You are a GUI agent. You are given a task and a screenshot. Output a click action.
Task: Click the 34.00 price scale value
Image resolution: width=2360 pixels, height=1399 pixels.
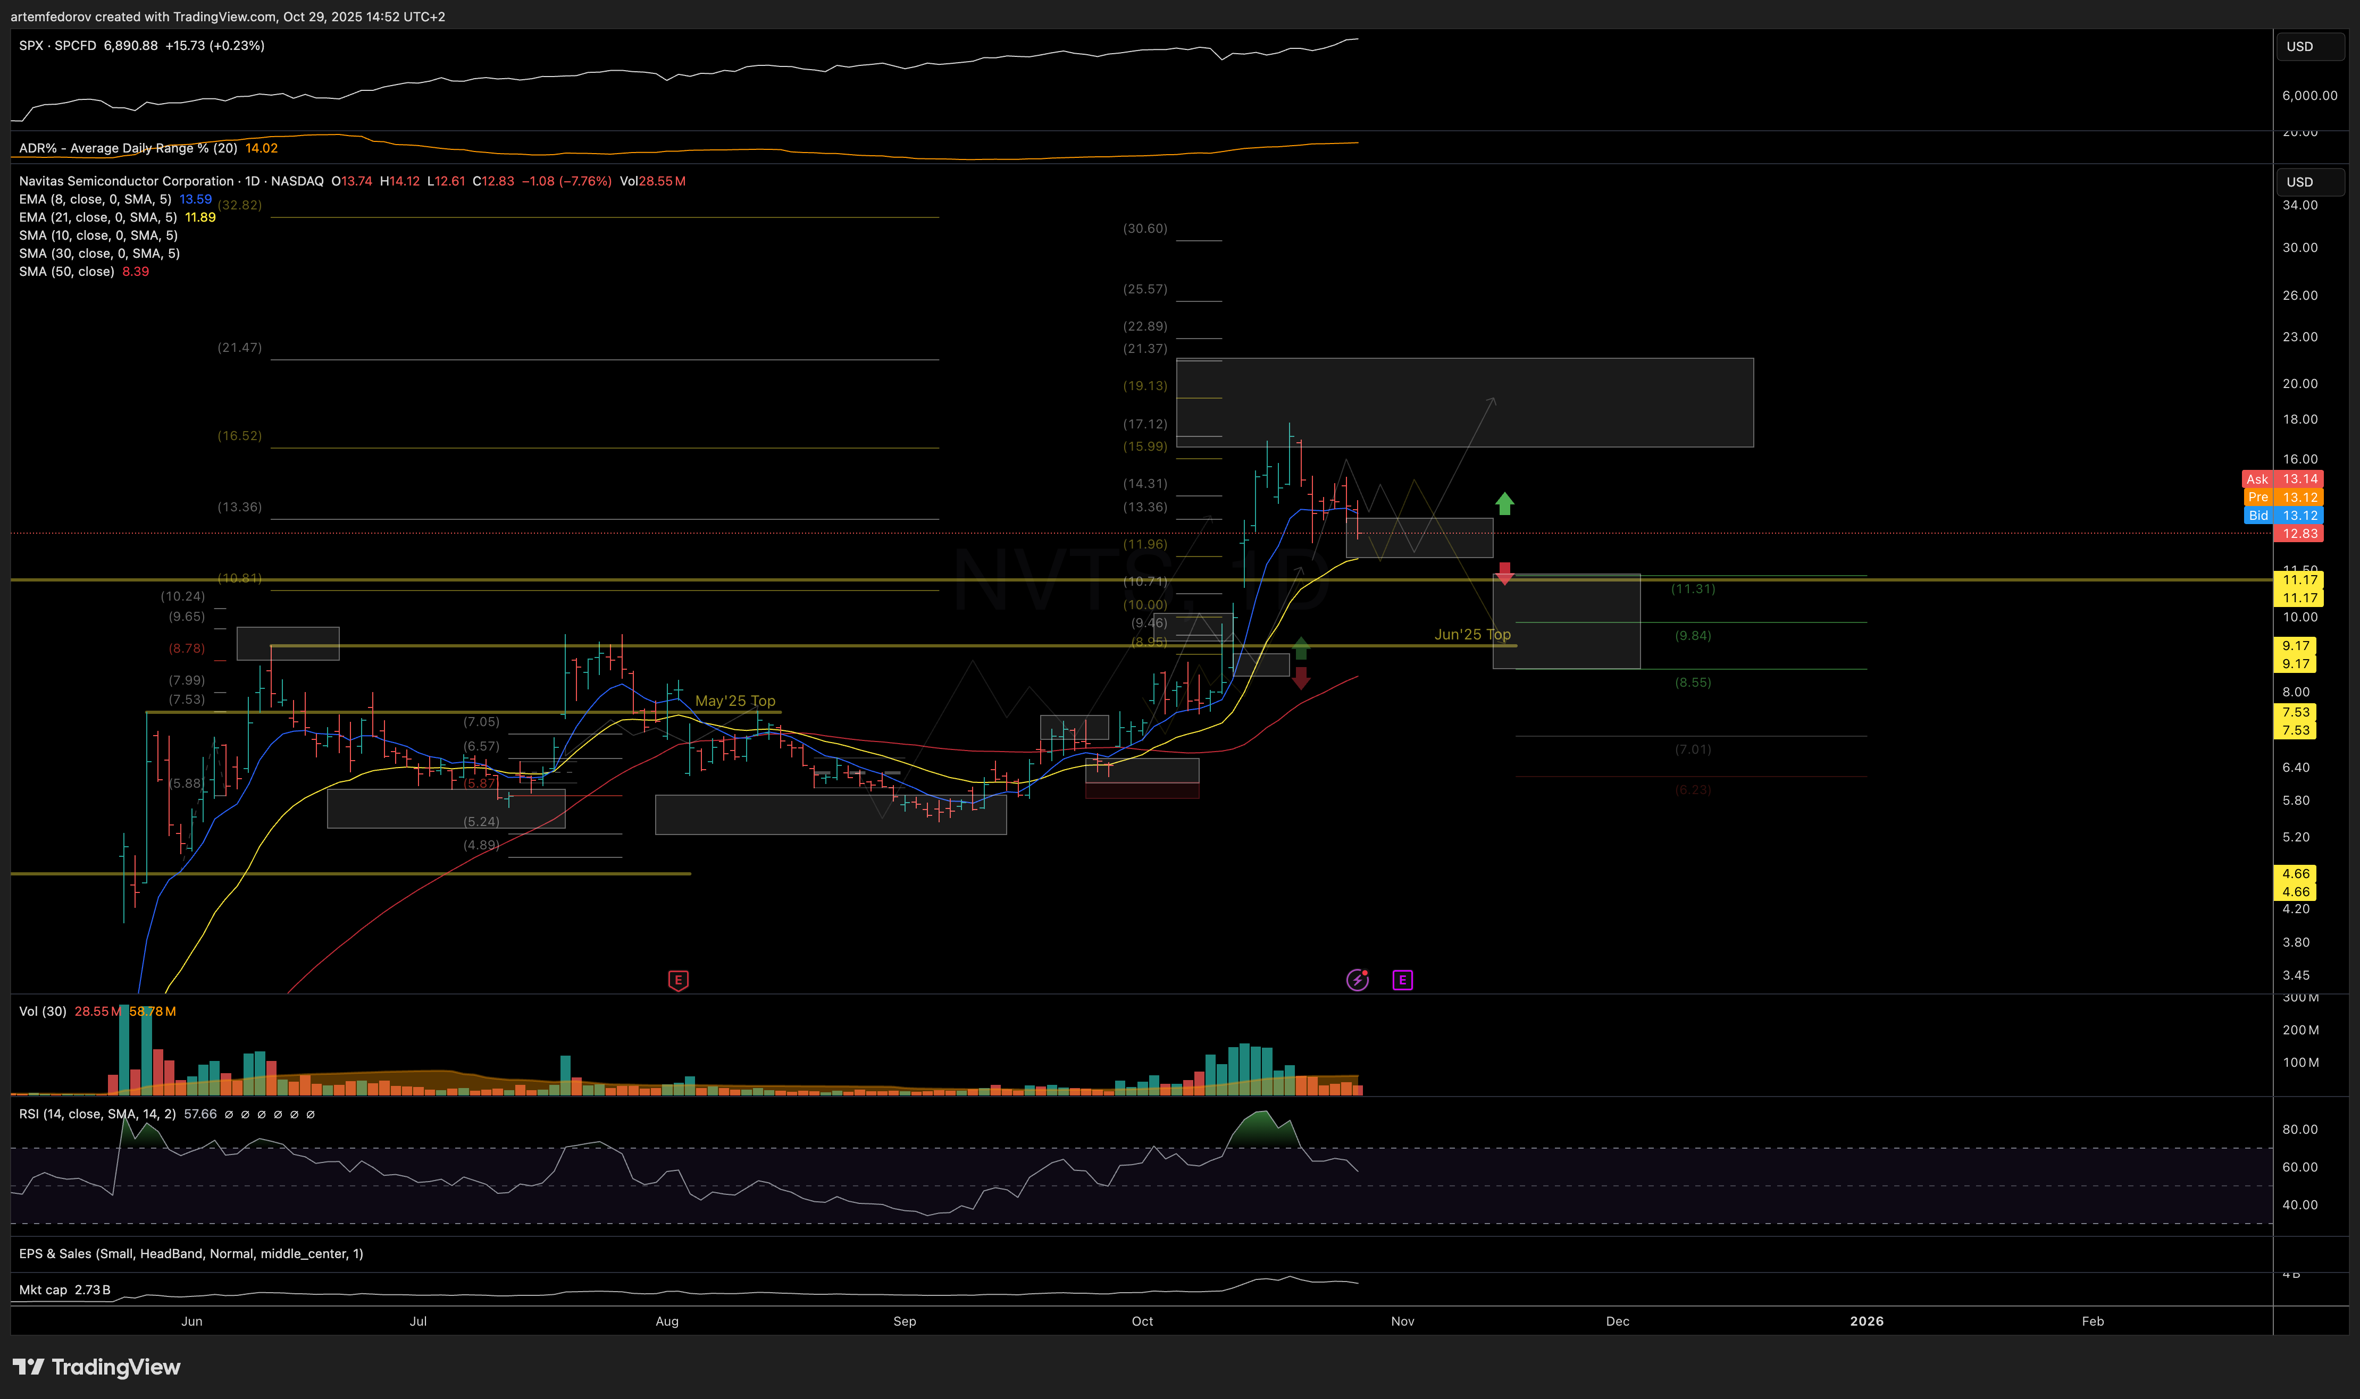pyautogui.click(x=2300, y=205)
